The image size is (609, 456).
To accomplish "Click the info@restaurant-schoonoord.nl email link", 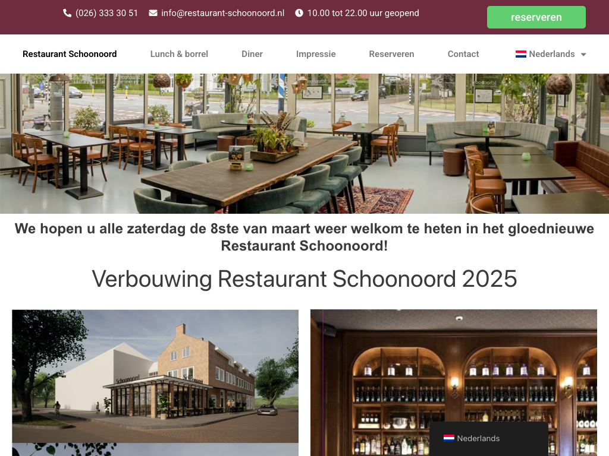I will [222, 13].
